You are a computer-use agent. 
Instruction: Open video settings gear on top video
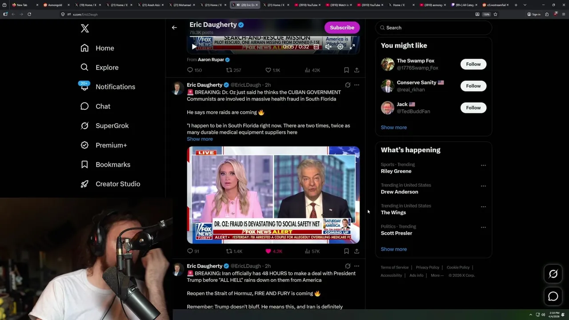[x=341, y=47]
